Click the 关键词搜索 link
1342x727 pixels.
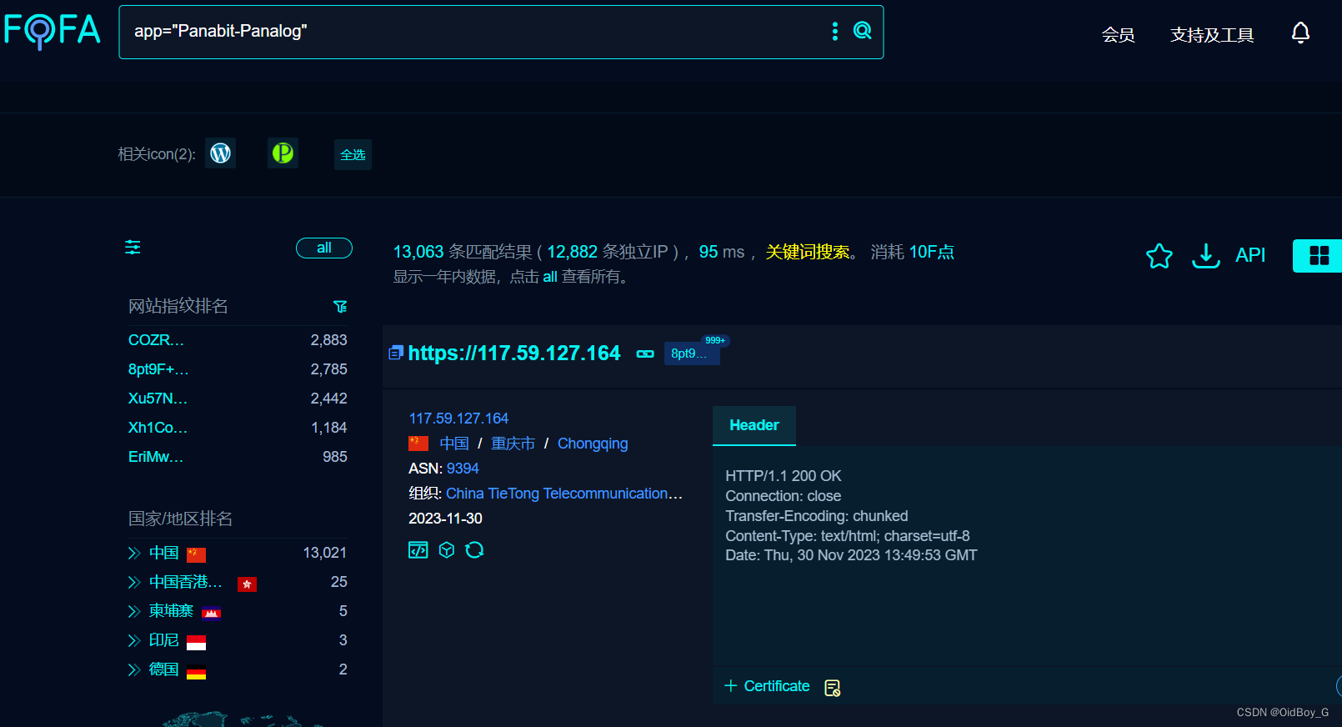pyautogui.click(x=808, y=252)
